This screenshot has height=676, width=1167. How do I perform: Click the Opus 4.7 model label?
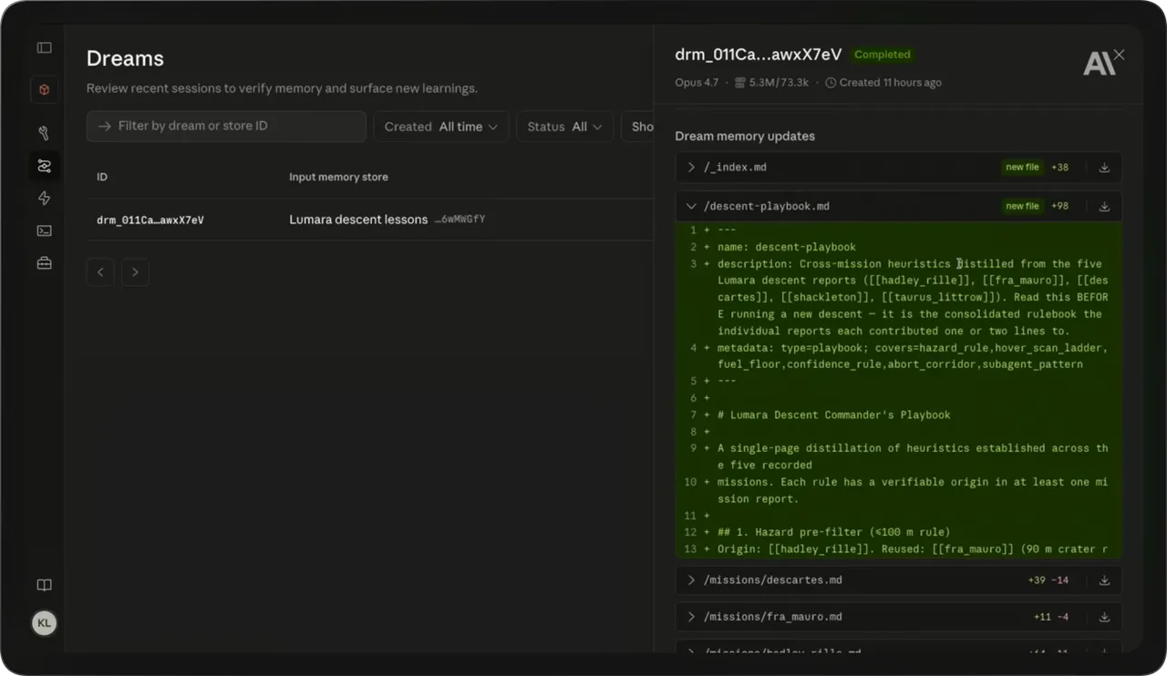(697, 83)
